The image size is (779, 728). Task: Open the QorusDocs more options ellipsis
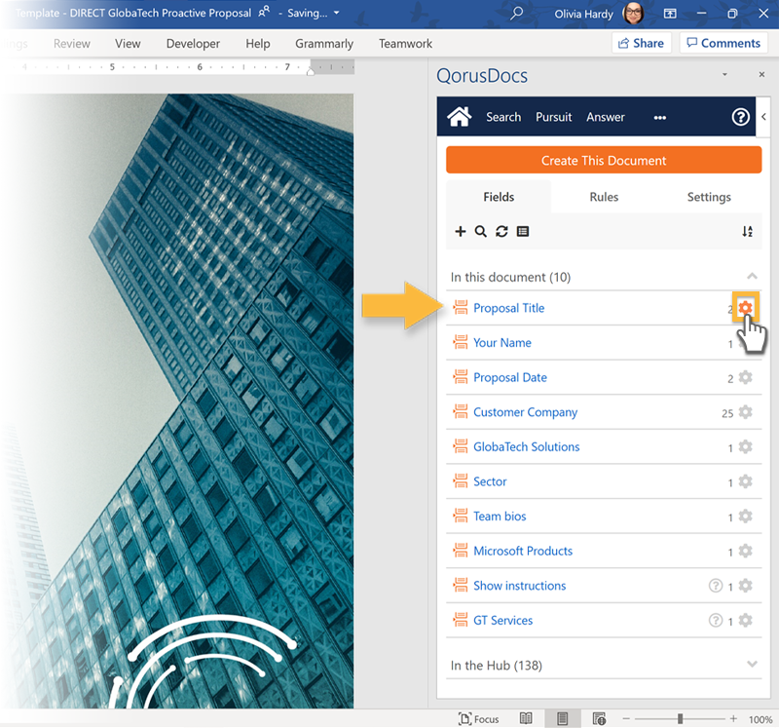tap(660, 117)
